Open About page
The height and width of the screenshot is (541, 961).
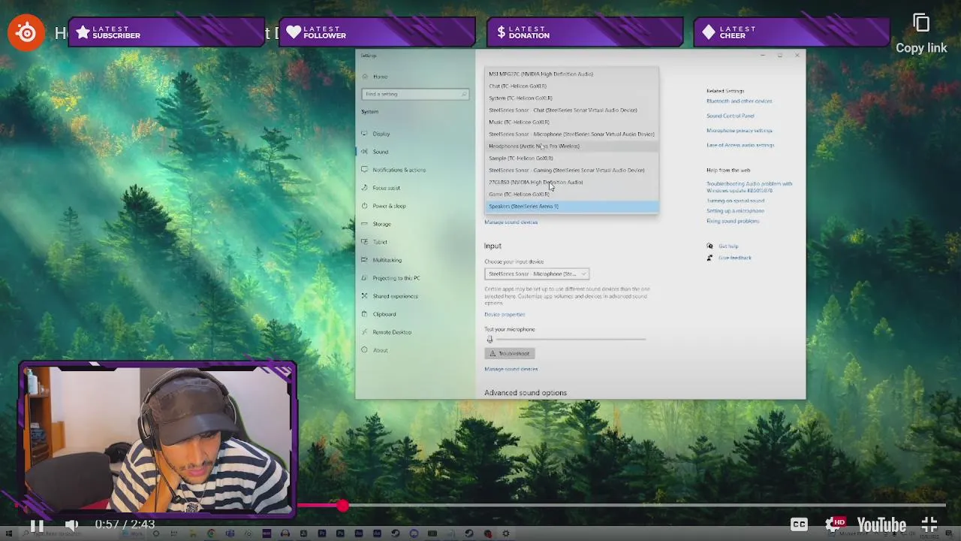pyautogui.click(x=380, y=350)
